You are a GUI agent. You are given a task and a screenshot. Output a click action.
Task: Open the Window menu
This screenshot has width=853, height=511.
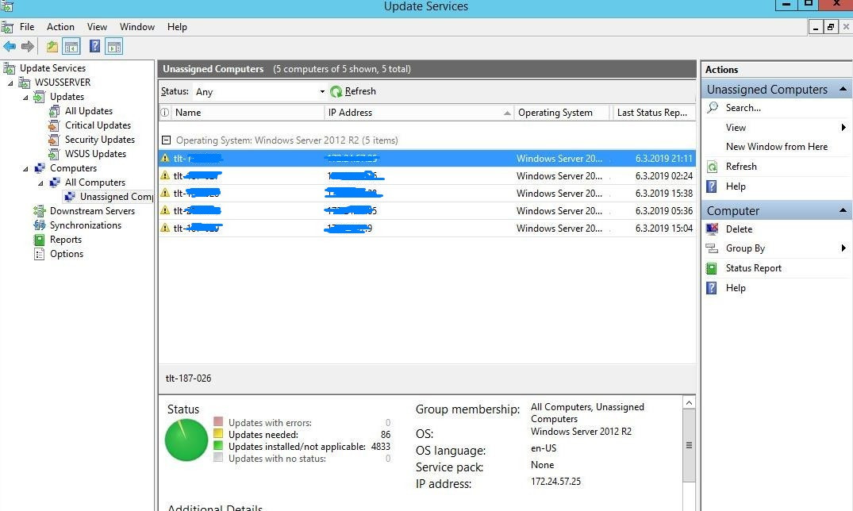click(137, 27)
